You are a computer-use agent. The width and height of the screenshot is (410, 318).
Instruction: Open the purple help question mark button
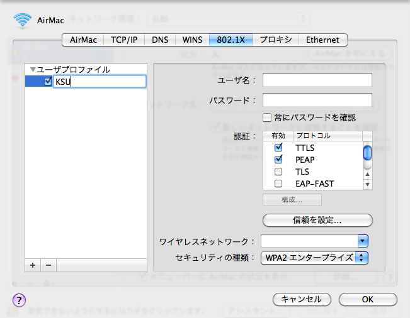[x=19, y=300]
